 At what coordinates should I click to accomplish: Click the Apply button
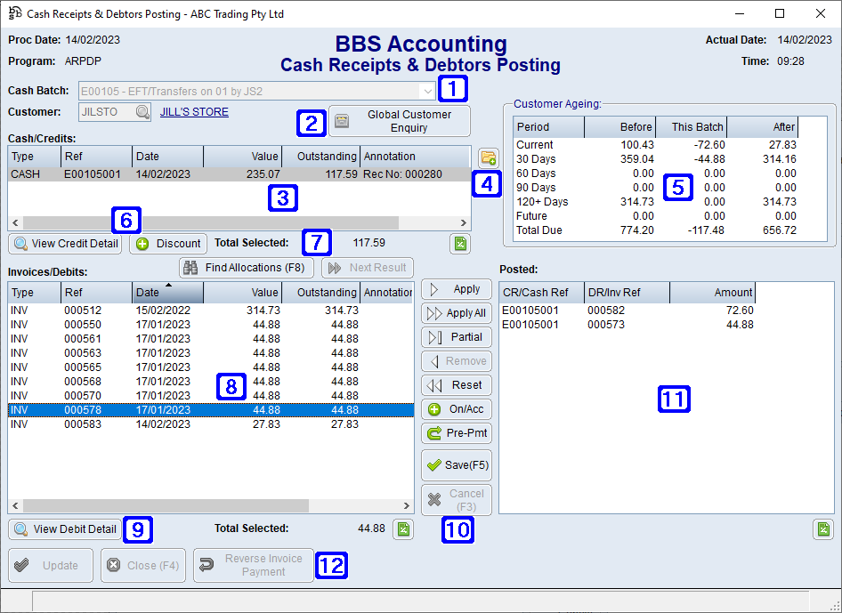click(456, 288)
